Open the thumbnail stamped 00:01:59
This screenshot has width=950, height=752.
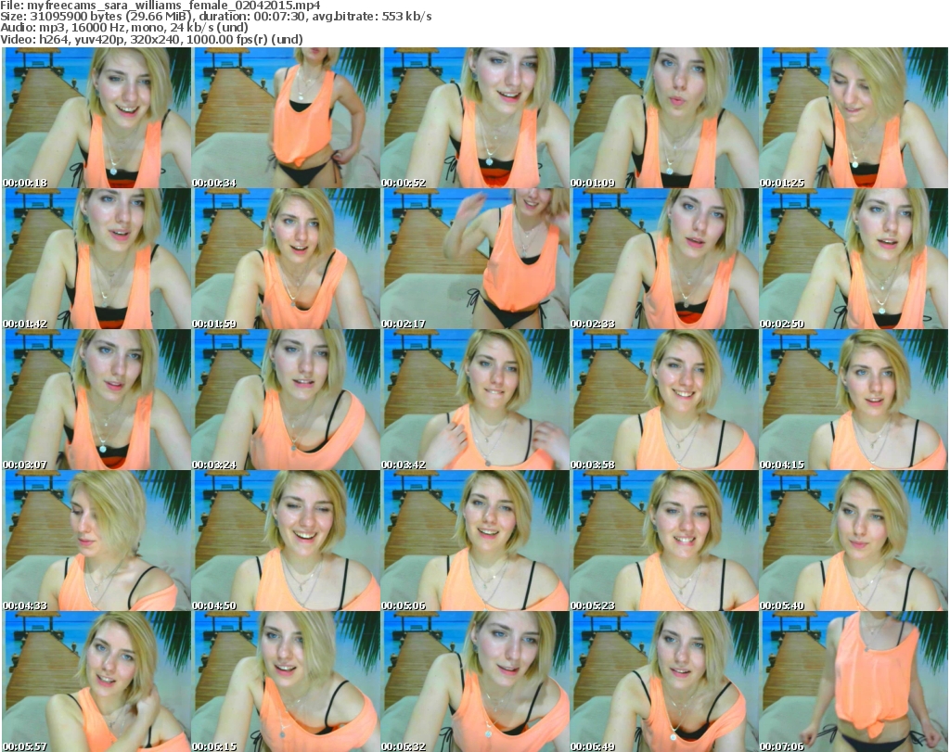(286, 259)
